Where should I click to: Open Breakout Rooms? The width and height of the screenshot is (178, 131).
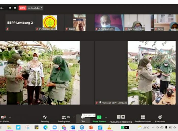[x=143, y=118]
